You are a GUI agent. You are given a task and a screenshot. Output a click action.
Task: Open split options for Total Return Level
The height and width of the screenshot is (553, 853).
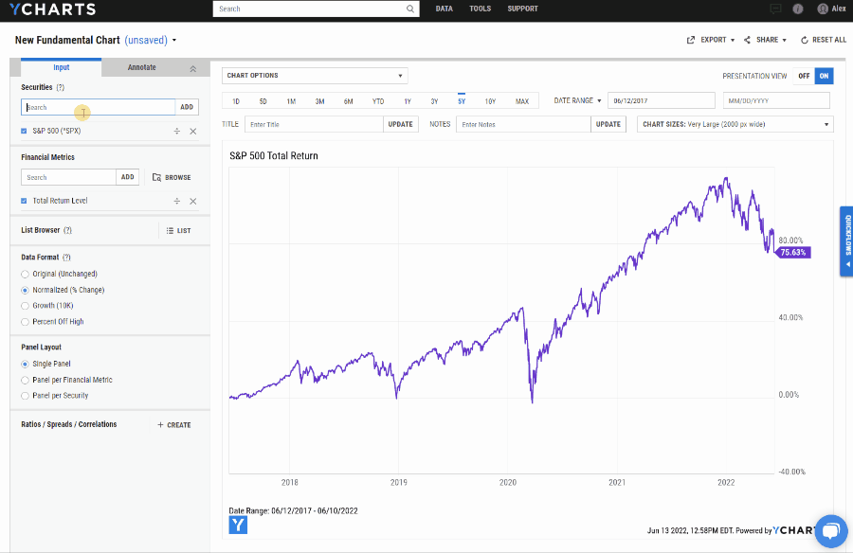tap(177, 201)
